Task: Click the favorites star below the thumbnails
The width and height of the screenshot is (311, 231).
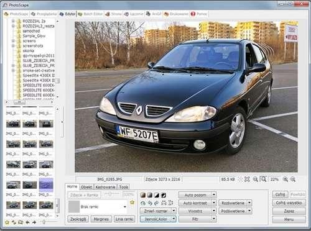Action: tap(7, 222)
